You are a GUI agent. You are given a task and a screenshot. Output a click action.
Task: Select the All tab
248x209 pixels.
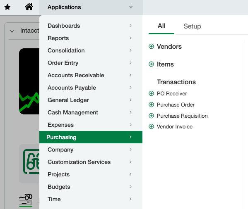tap(161, 26)
